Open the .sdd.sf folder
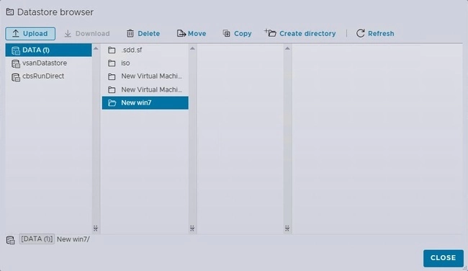This screenshot has width=468, height=271. click(145, 50)
